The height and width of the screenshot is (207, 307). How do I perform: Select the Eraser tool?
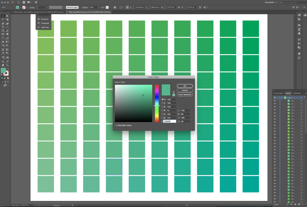(8, 34)
